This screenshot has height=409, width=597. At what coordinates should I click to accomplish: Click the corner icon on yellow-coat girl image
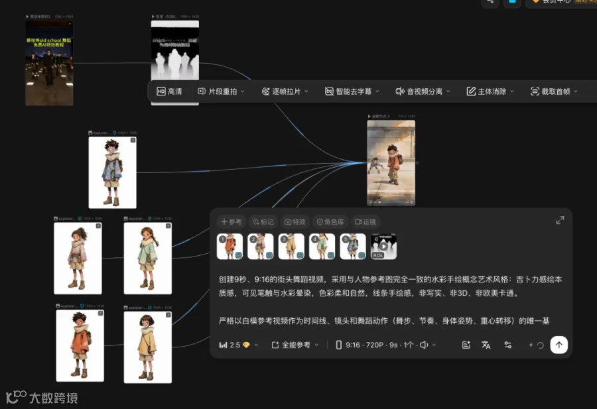[168, 315]
